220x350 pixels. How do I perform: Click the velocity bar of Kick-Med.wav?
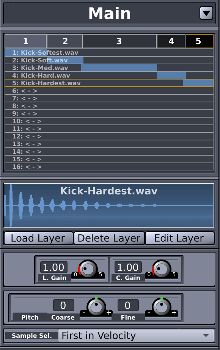coord(119,68)
